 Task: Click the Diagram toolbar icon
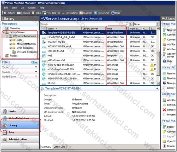(81, 13)
